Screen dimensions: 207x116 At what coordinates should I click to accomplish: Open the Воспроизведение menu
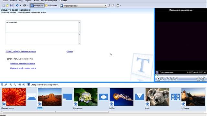coord(49,1)
